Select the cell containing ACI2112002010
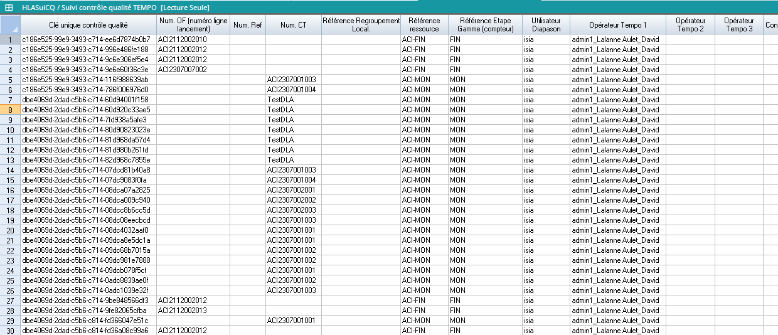This screenshot has width=778, height=335. (183, 40)
